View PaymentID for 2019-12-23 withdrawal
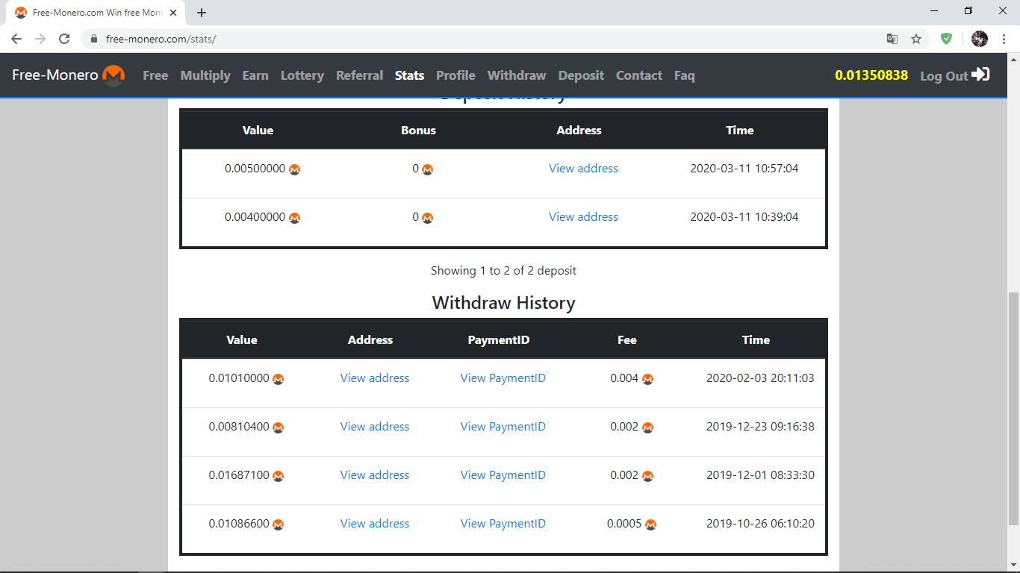The width and height of the screenshot is (1020, 573). (503, 427)
